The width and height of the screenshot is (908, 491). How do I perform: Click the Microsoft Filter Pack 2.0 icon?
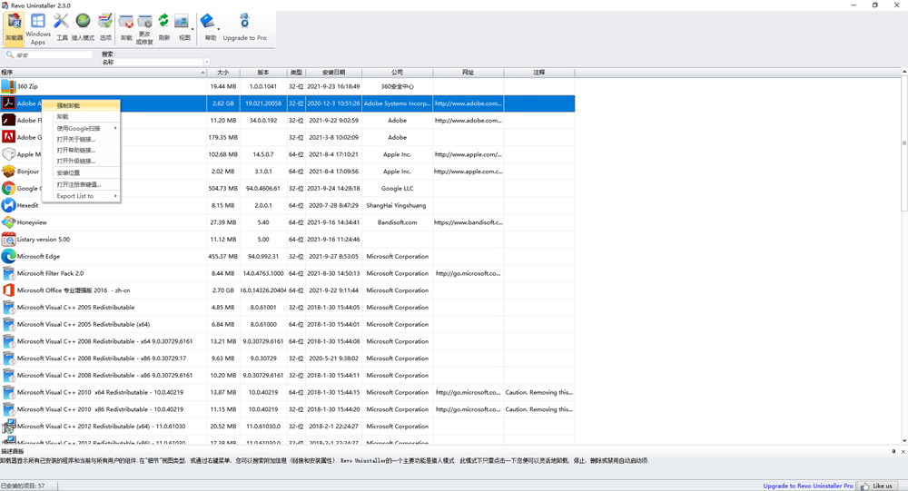(x=8, y=273)
